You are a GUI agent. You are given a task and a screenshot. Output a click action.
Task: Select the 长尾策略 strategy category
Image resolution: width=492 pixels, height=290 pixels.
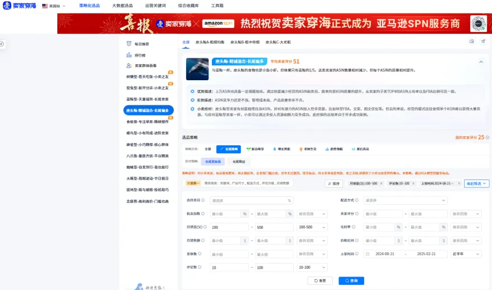229,149
